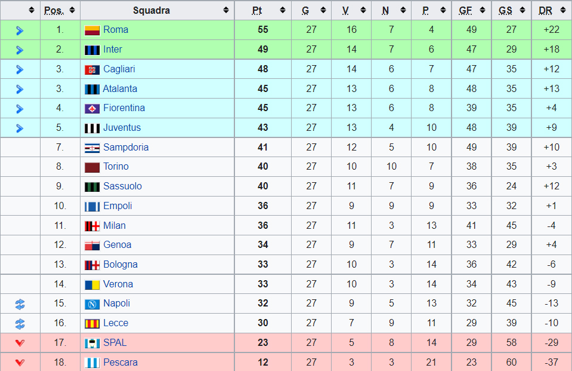Sort table by Pt points column

tap(283, 10)
